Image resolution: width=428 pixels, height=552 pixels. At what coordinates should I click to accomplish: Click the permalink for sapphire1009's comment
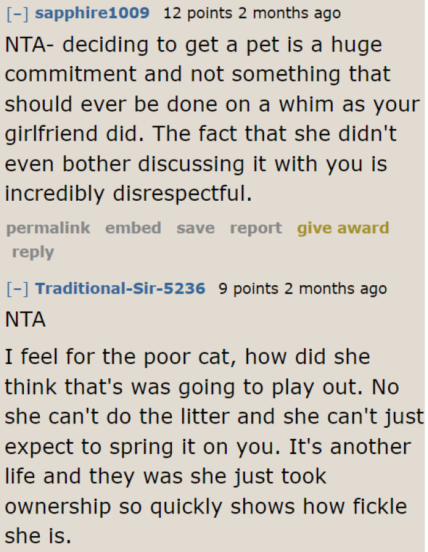(48, 228)
